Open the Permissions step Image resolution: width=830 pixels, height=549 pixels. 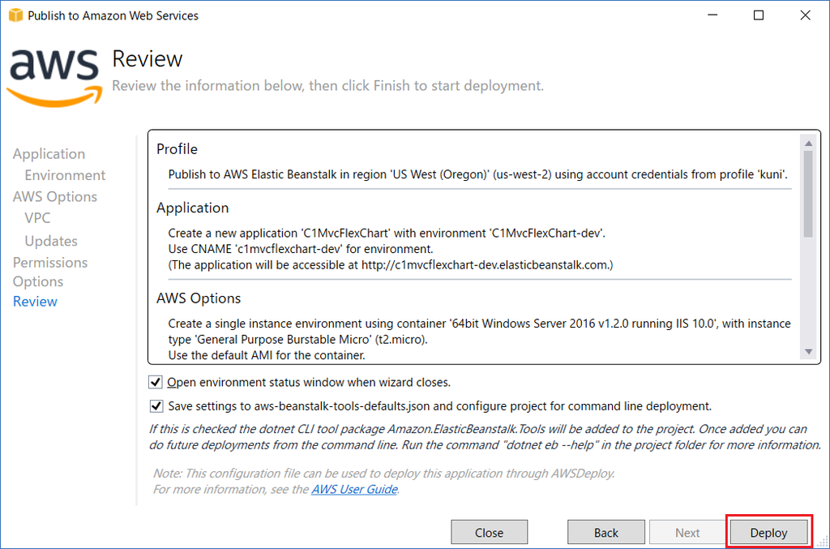49,262
